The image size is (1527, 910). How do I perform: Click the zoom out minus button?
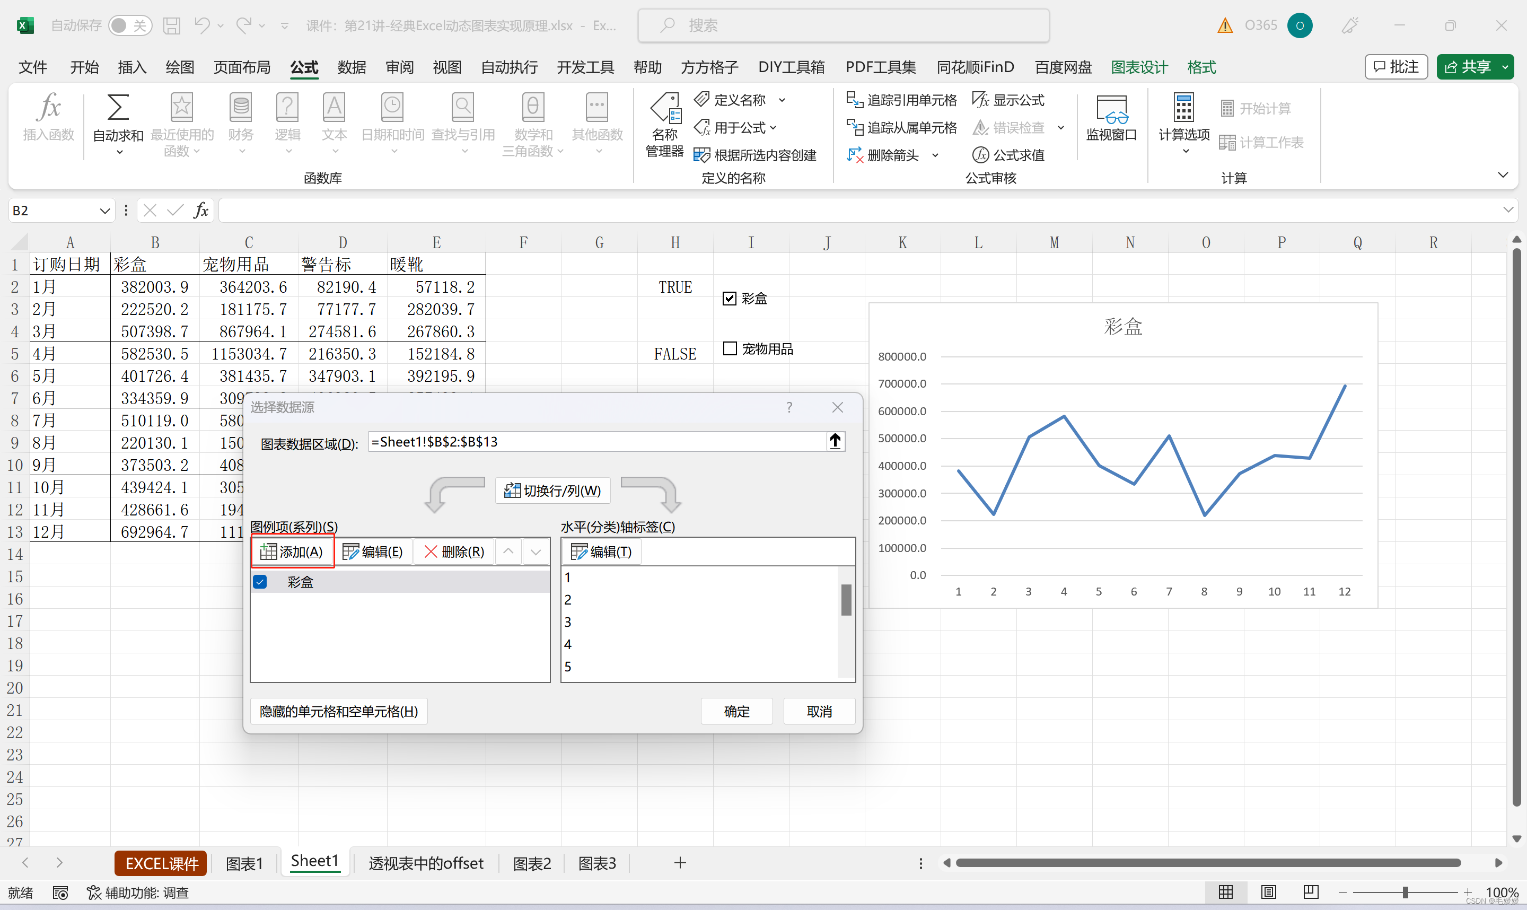click(1342, 892)
